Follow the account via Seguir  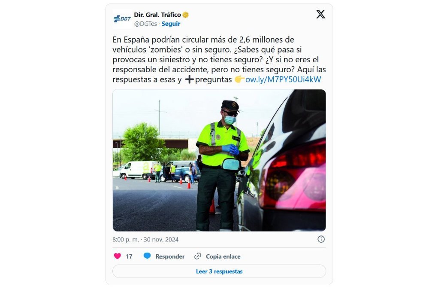click(x=171, y=24)
